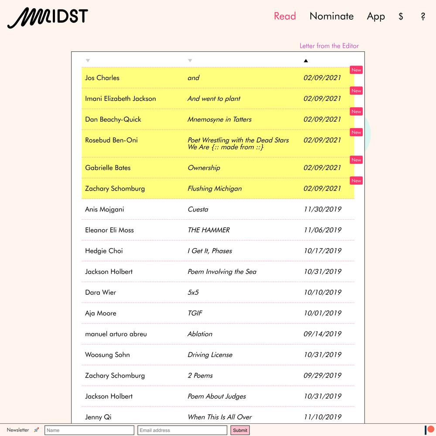Sort by author name column arrow
The image size is (436, 436).
point(88,60)
